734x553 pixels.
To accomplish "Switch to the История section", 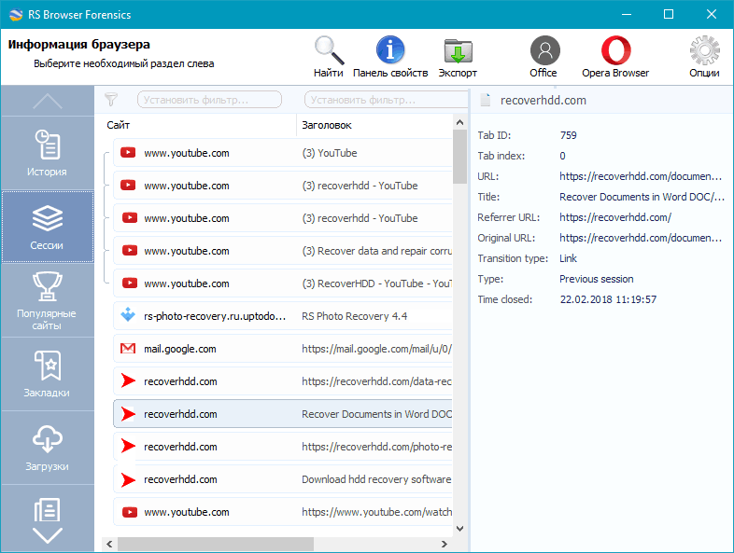I will click(47, 153).
